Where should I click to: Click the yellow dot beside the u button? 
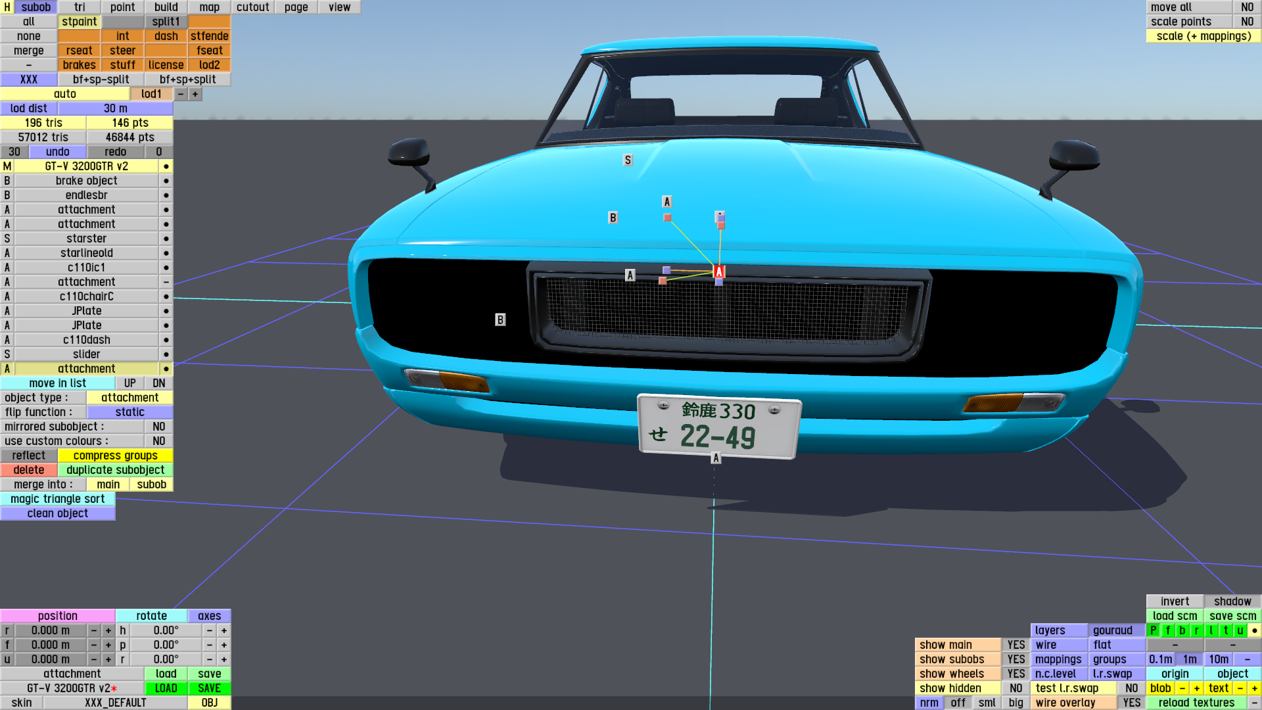pyautogui.click(x=1254, y=630)
